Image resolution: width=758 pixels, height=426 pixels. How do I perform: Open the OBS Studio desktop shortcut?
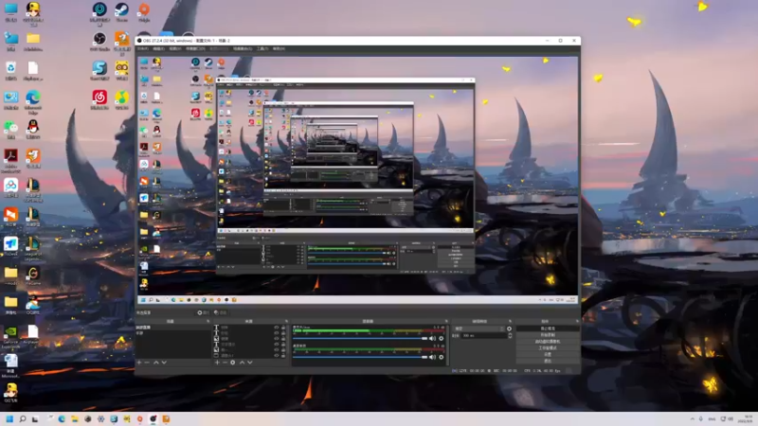[99, 41]
